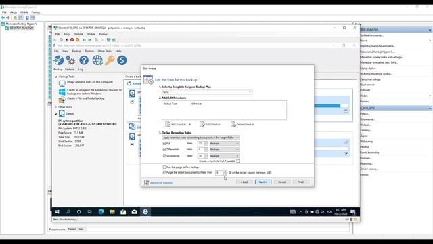Screen dimensions: 433x244
Task: Click Ustawienia in Hyper-V actions pane
Action: coord(367,119)
